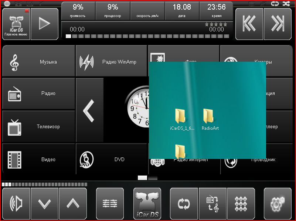Toggle repeat mode in the bottom bar
This screenshot has width=296, height=221.
pyautogui.click(x=184, y=204)
